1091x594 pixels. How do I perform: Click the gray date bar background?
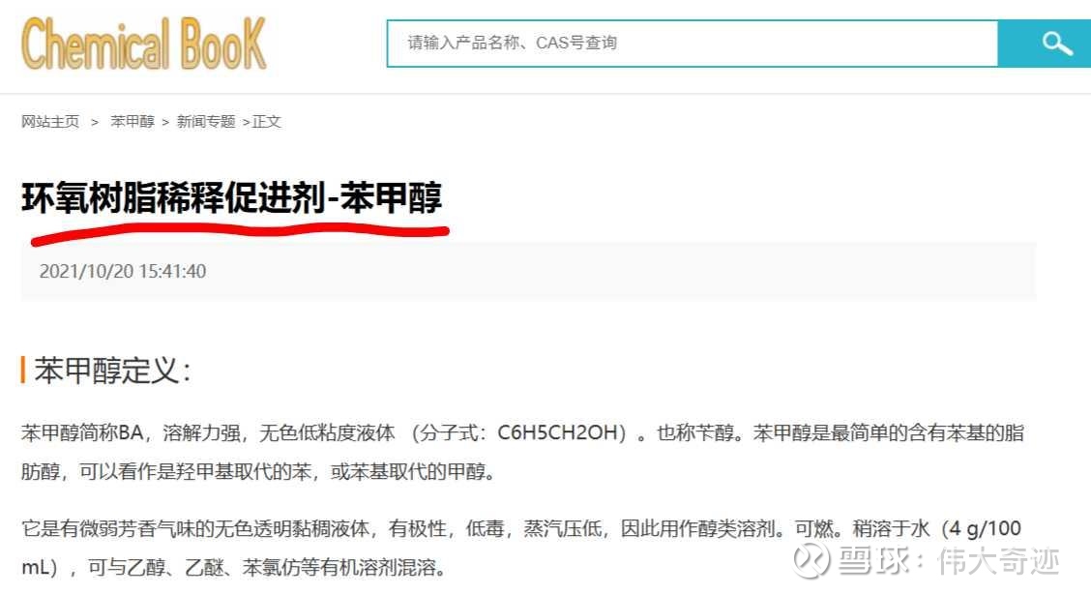(529, 271)
